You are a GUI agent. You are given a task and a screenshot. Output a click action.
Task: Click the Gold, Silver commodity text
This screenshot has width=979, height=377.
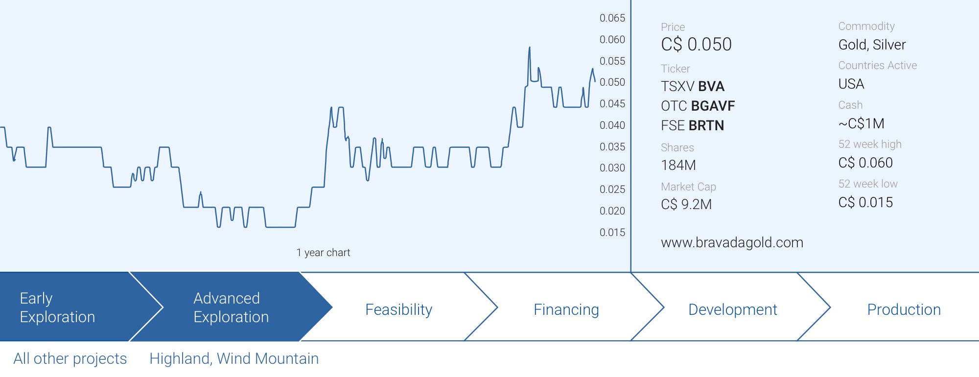(x=872, y=45)
